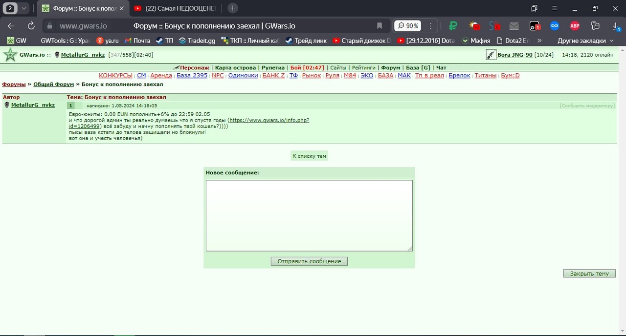Show hidden bookmarks with the chevron
This screenshot has width=626, height=336.
click(x=539, y=41)
